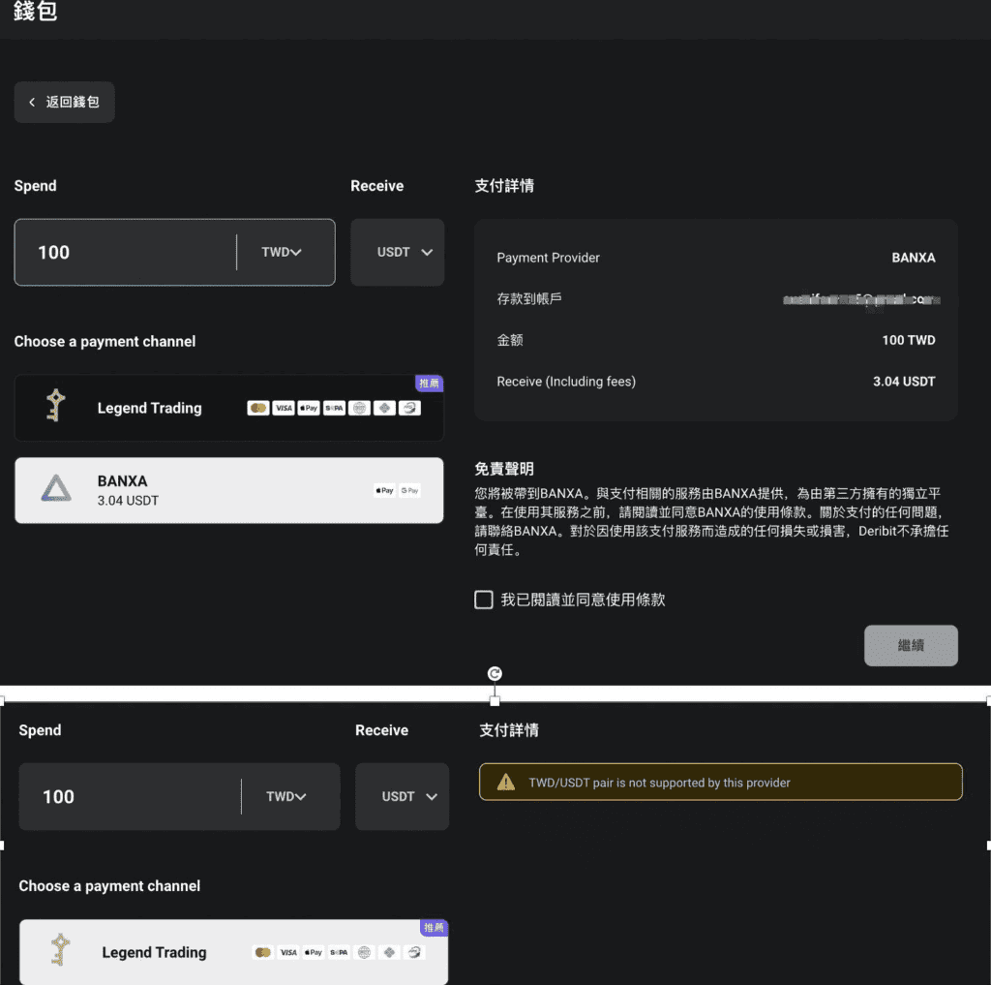Open the top USDT receive dropdown

(x=398, y=252)
